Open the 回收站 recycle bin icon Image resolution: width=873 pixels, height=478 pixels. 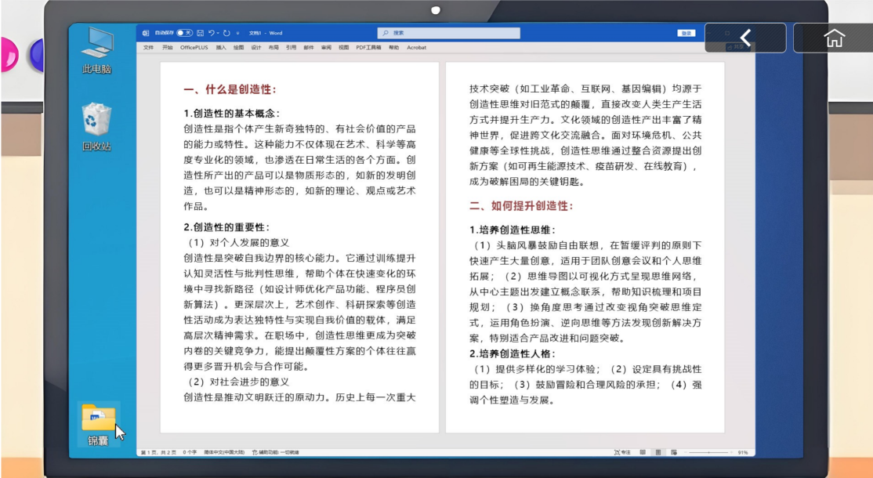pyautogui.click(x=97, y=125)
